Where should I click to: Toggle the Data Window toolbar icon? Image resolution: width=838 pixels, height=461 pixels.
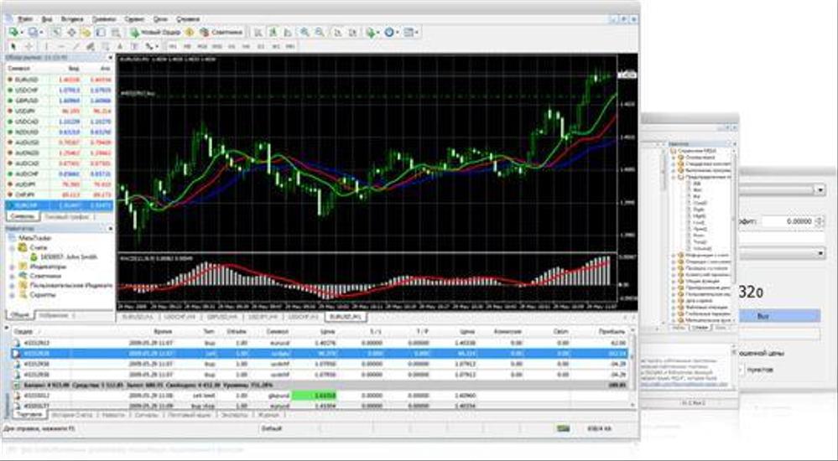tap(71, 33)
